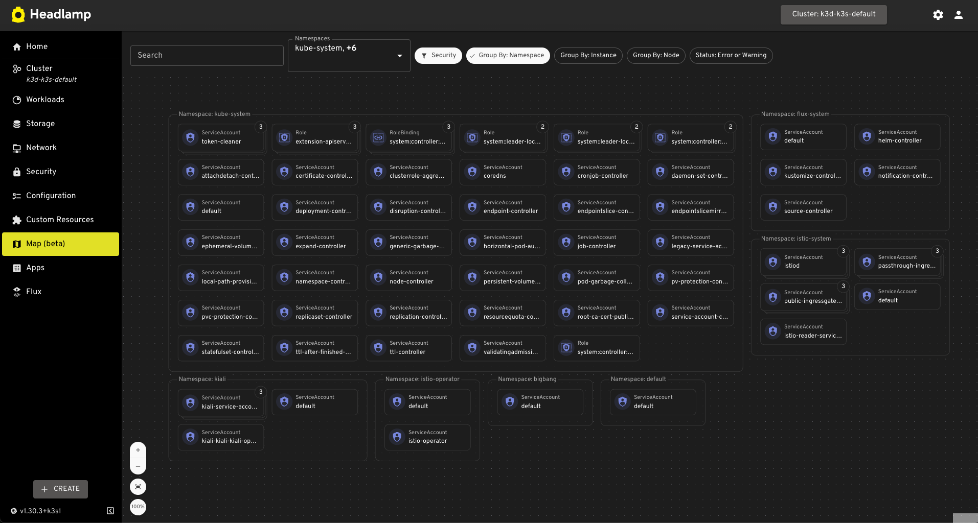Go to Custom Resources sidebar item
The height and width of the screenshot is (523, 978).
tap(60, 220)
